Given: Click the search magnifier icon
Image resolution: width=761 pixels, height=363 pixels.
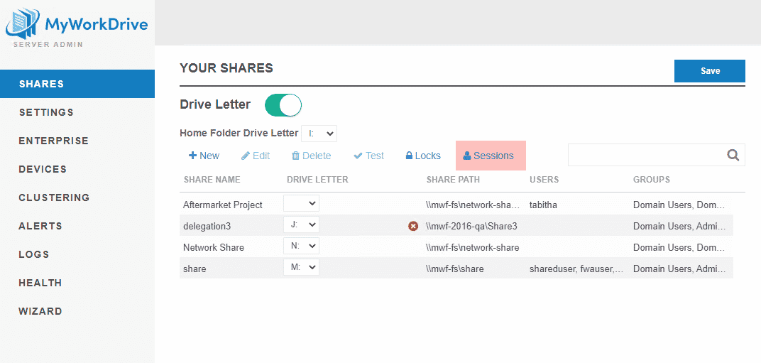Looking at the screenshot, I should click(x=733, y=155).
